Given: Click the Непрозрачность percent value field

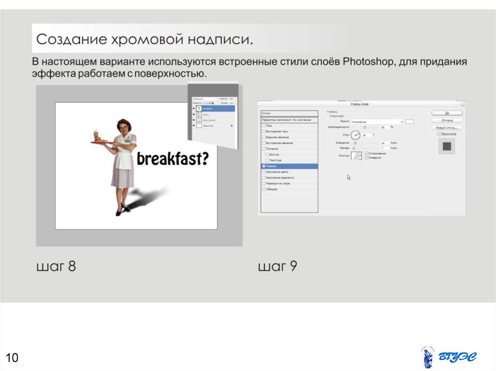Looking at the screenshot, I should (x=384, y=127).
